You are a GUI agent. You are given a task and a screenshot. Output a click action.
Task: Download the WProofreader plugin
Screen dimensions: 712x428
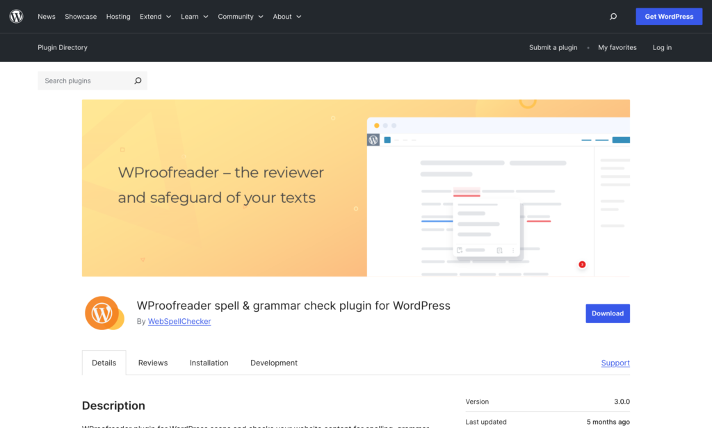(x=607, y=313)
